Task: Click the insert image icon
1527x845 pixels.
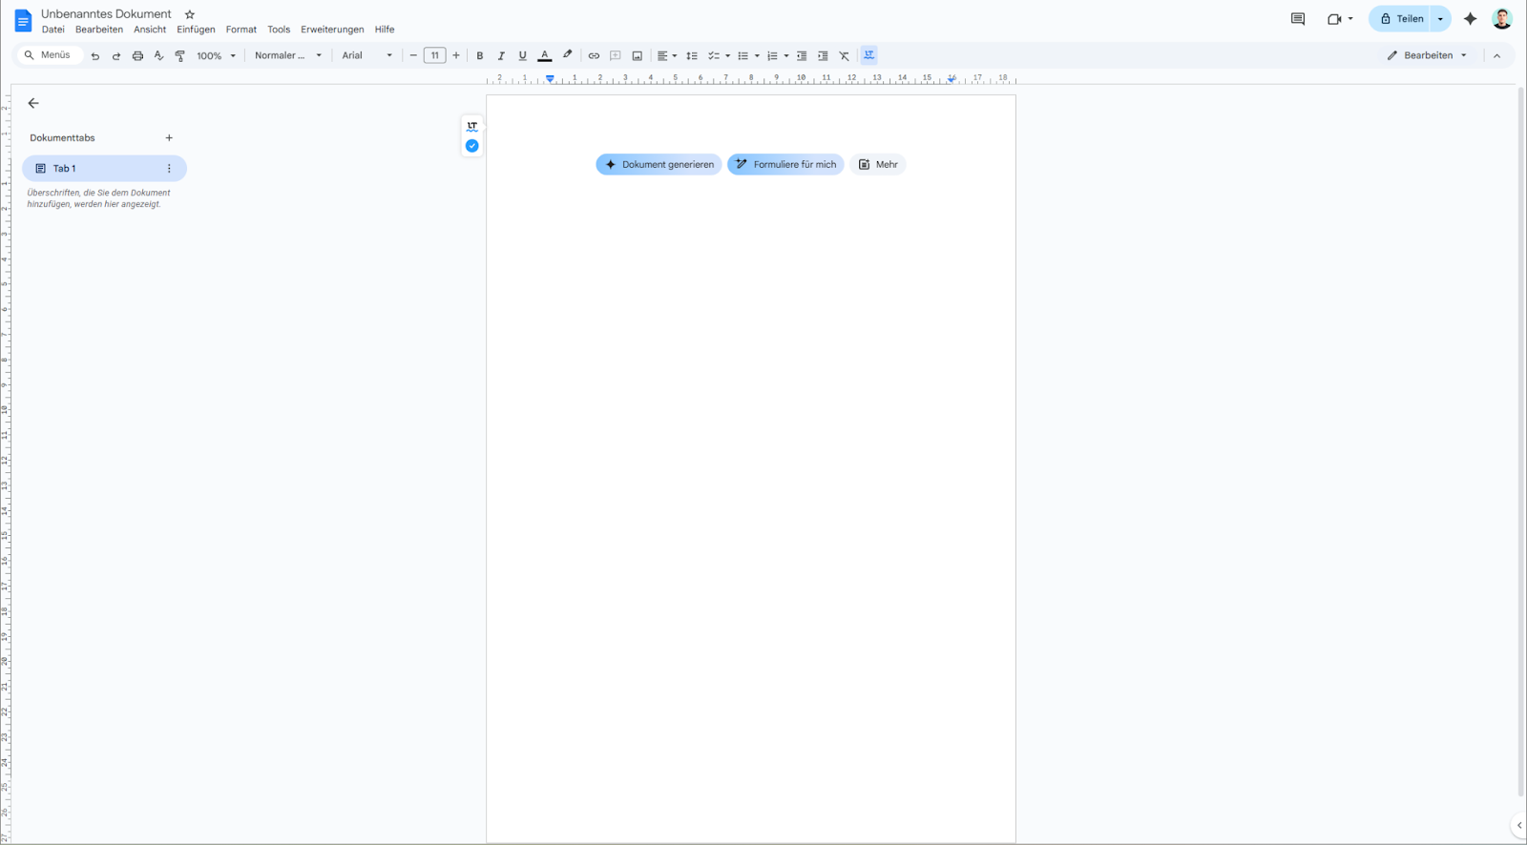Action: tap(638, 56)
